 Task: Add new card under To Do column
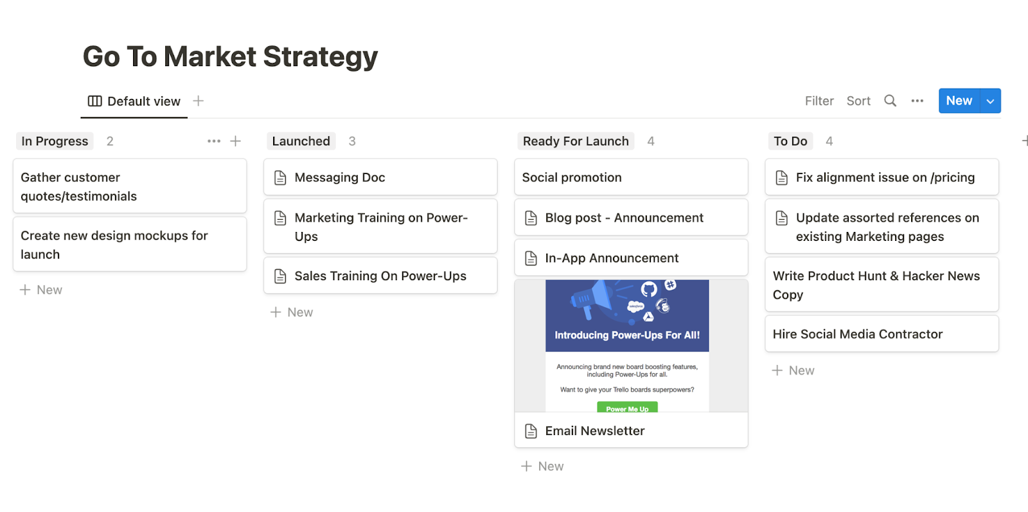[x=793, y=371]
